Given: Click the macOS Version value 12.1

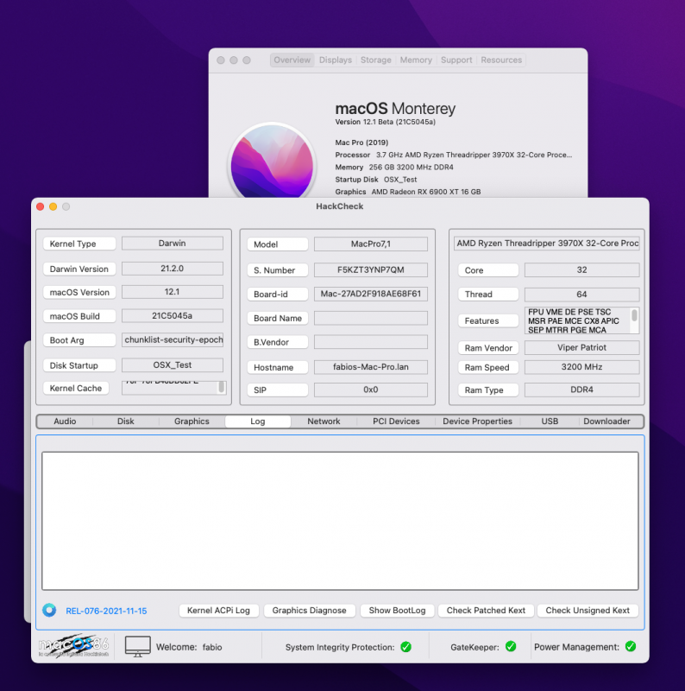Looking at the screenshot, I should click(x=173, y=292).
